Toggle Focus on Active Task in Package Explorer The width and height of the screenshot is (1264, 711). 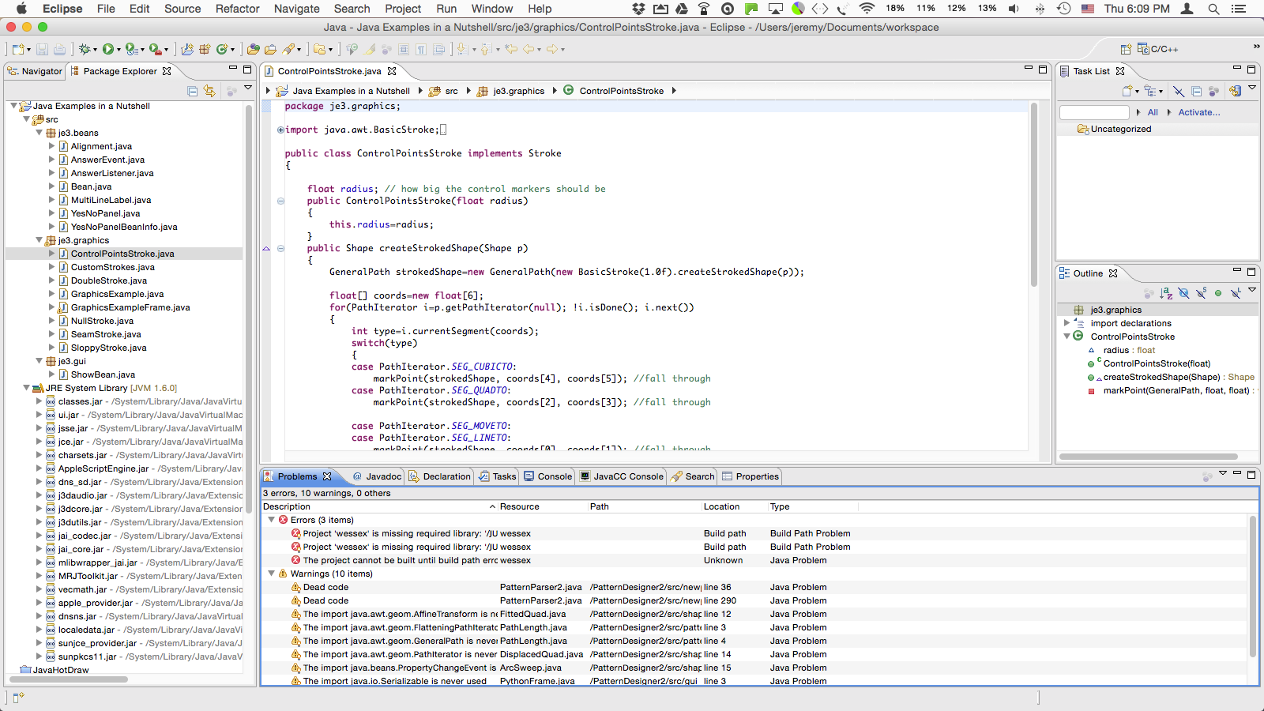pos(231,91)
